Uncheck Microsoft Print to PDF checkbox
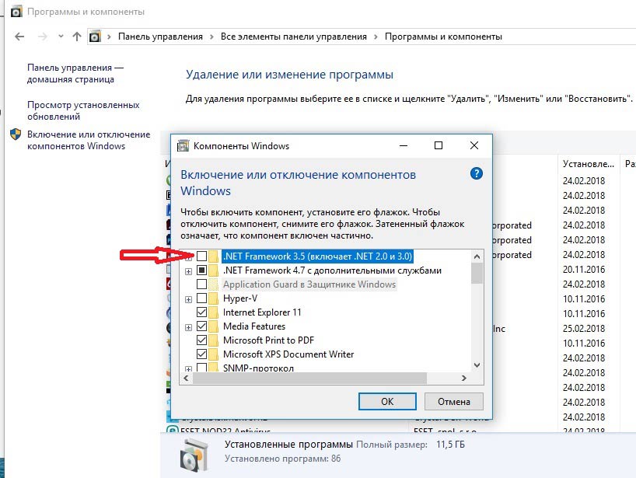This screenshot has height=478, width=636. tap(201, 340)
